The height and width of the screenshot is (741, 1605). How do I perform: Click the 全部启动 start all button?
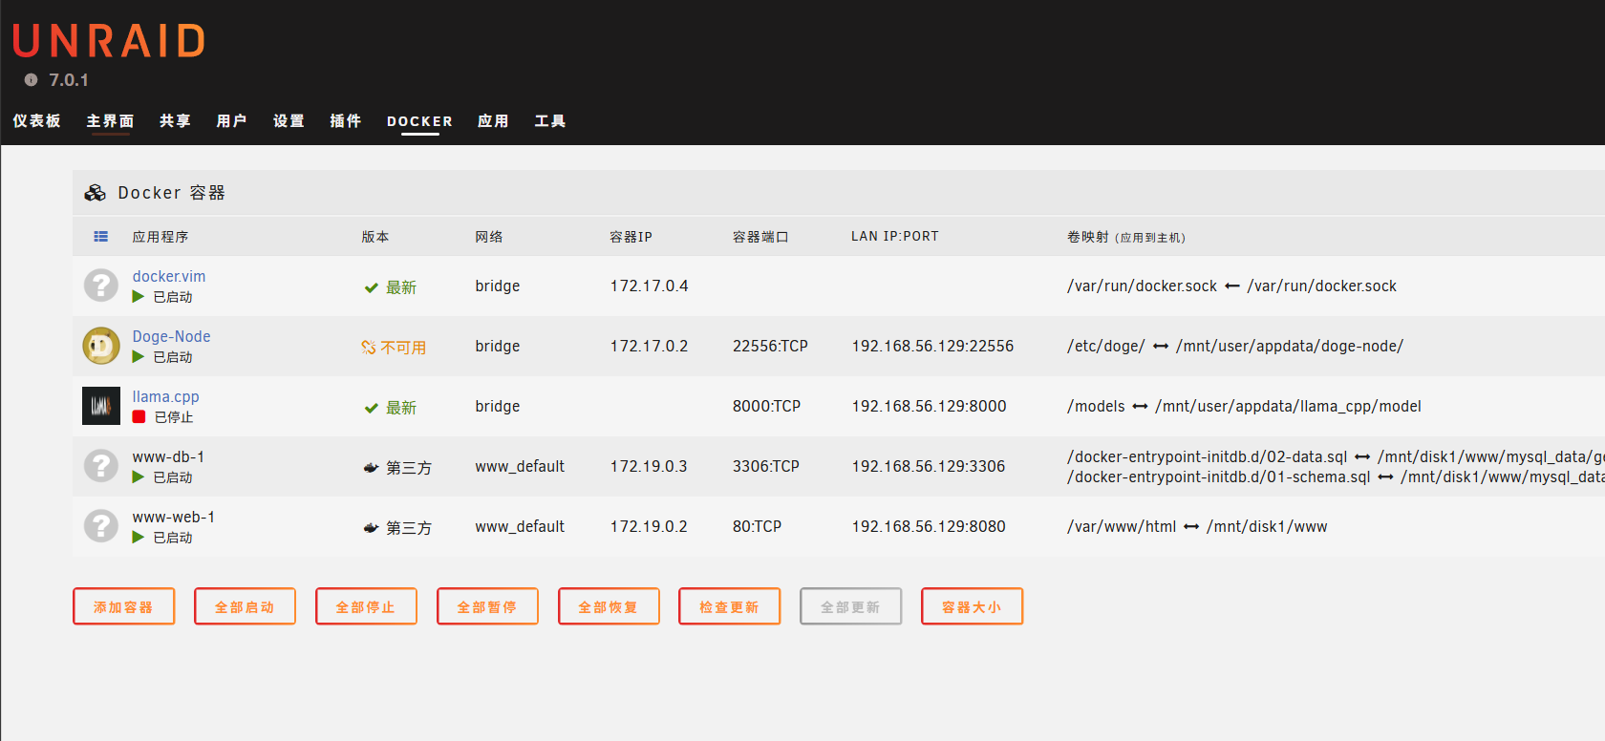245,606
